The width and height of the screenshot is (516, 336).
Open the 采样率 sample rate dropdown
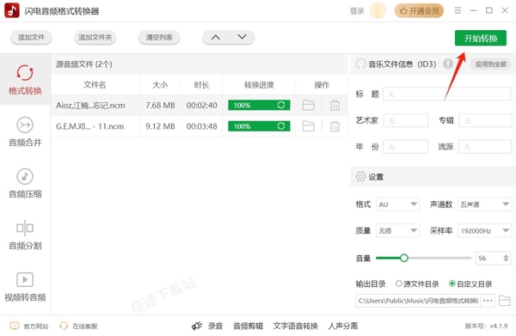pos(484,230)
